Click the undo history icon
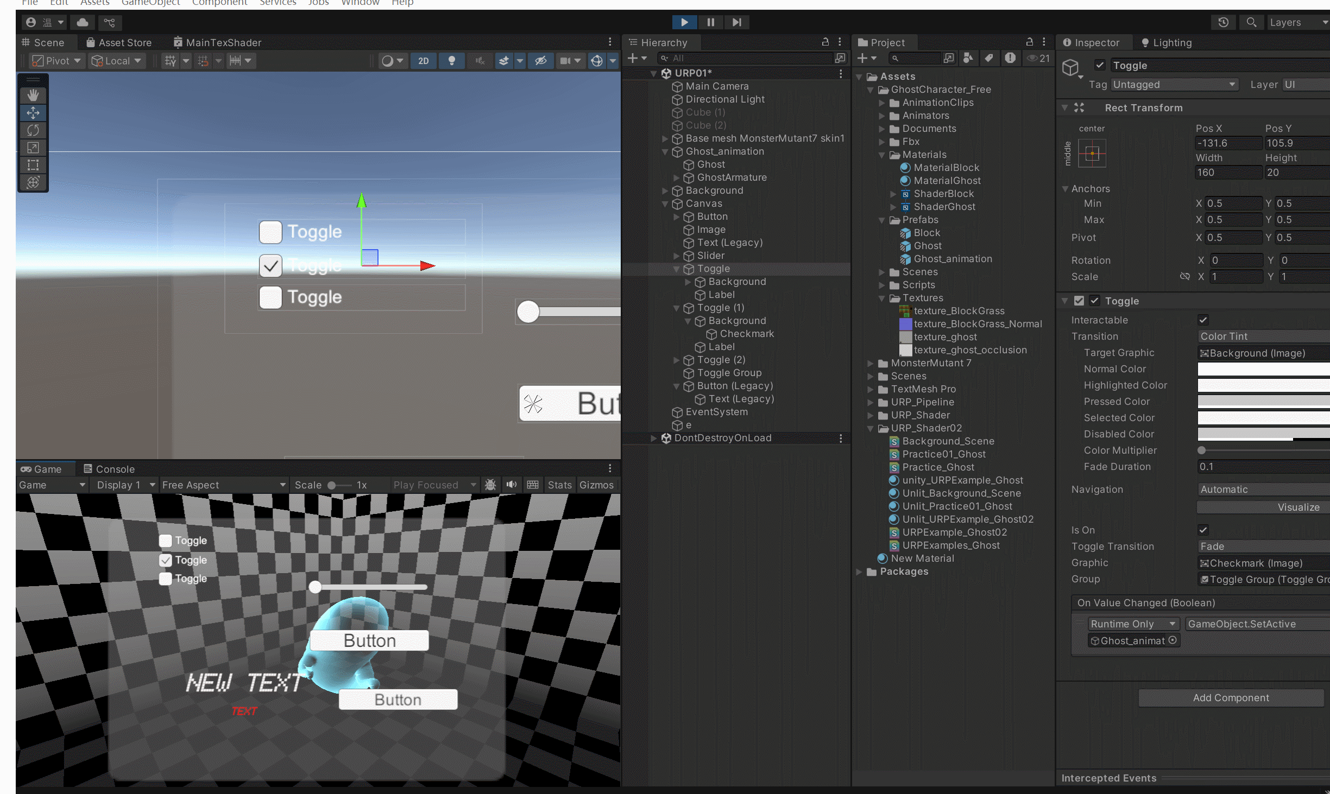Screen dimensions: 1330x794 (1223, 22)
